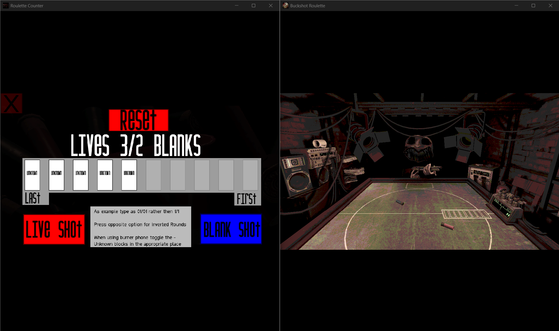
Task: Click the dark shotgun shell on the table
Action: pos(400,202)
